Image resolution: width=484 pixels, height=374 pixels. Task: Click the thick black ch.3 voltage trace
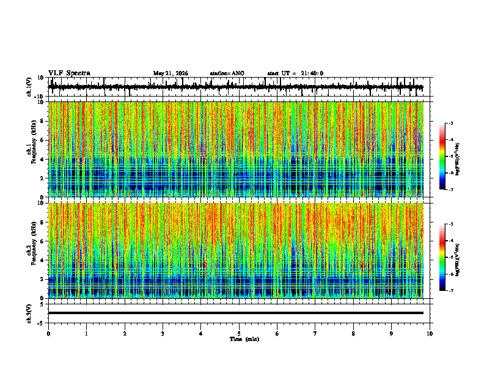coord(236,313)
